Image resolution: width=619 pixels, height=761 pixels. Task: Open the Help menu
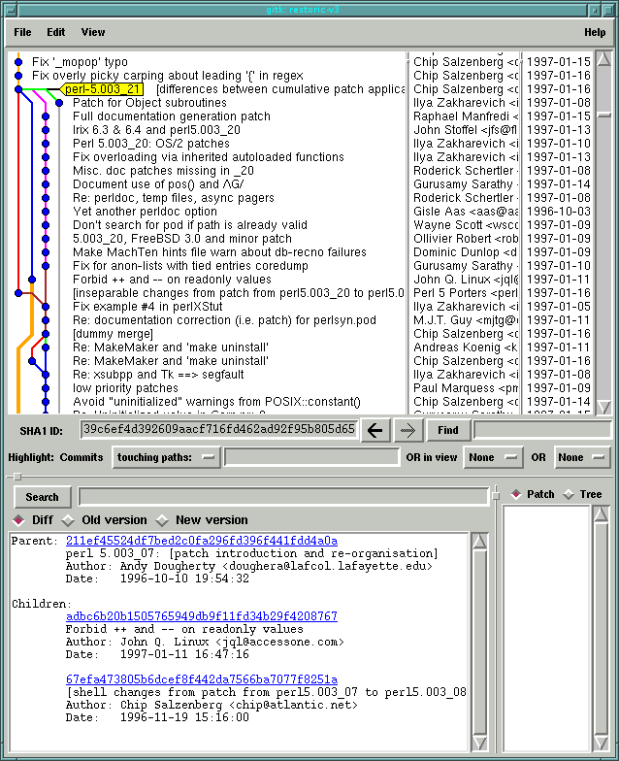[x=595, y=33]
